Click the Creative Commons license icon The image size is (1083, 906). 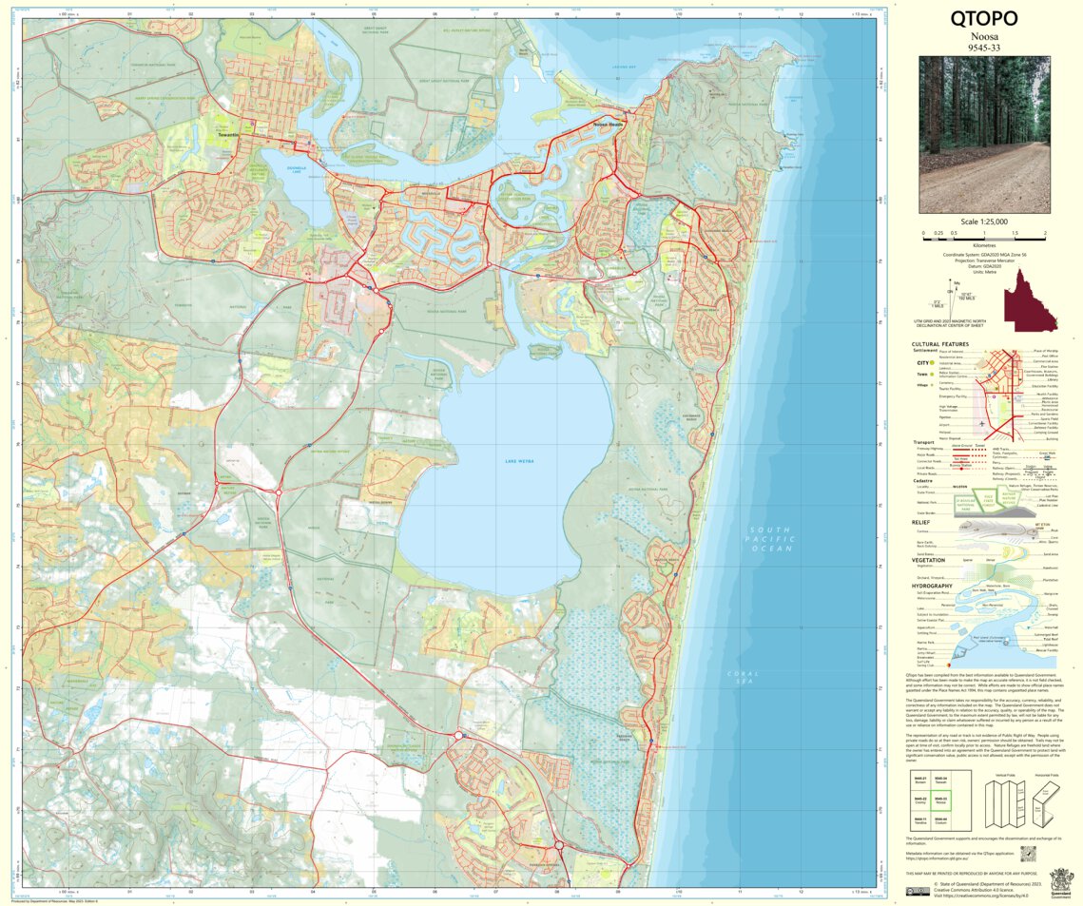point(919,891)
